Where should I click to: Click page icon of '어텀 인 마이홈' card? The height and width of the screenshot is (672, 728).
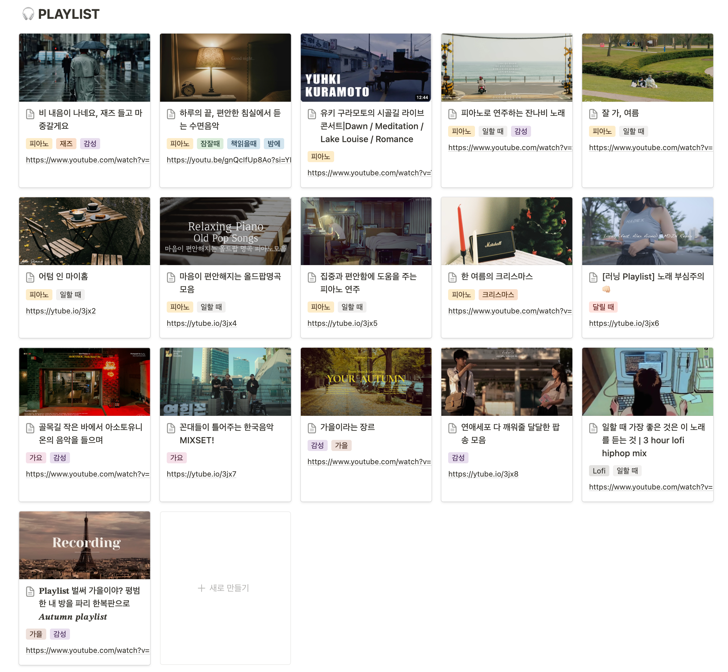pos(30,277)
